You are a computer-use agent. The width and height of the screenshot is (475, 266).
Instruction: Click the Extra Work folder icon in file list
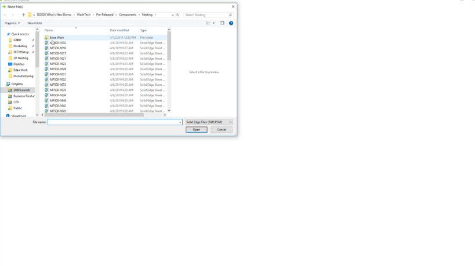(46, 38)
